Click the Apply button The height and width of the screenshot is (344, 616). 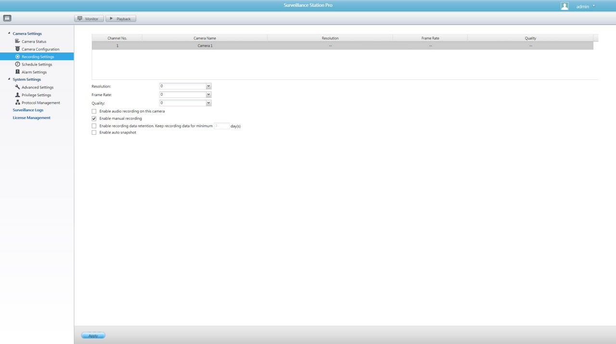point(93,336)
